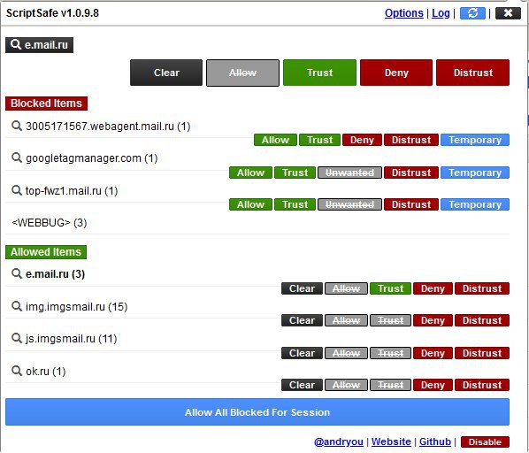This screenshot has height=453, width=529.
Task: Distrust e.mail.ru in allowed items row
Action: tap(482, 288)
